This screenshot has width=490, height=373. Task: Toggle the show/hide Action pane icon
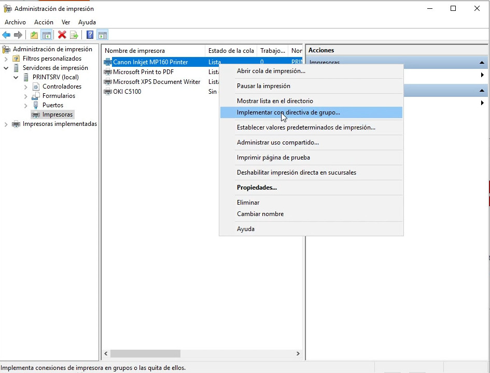point(103,35)
